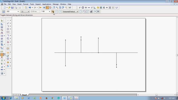Click the Open file folder icon
Image resolution: width=178 pixels, height=100 pixels.
[9, 7]
